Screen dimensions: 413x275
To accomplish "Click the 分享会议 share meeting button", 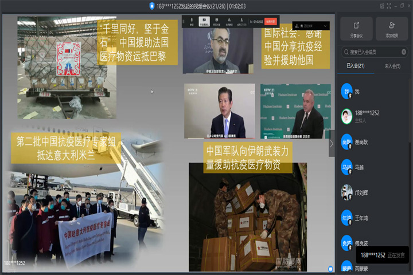I will [x=356, y=29].
